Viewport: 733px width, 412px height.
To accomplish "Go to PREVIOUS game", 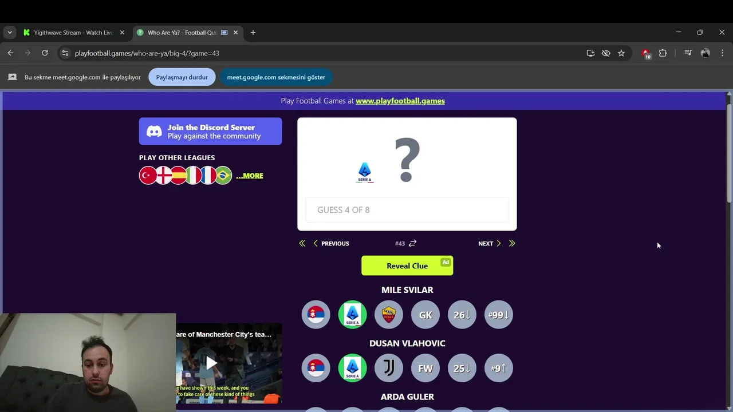I will click(x=331, y=243).
